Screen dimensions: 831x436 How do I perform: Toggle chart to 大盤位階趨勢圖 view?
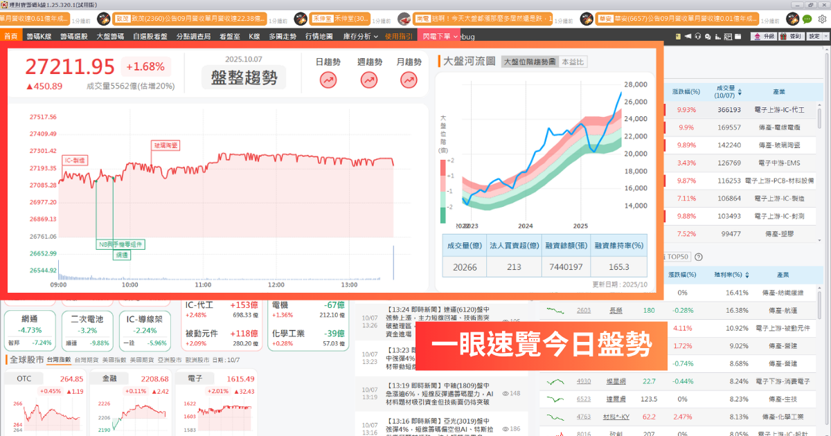click(530, 62)
